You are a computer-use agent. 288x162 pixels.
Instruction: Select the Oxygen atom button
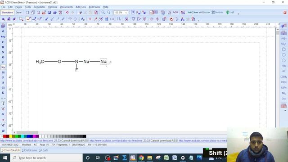click(x=3, y=57)
